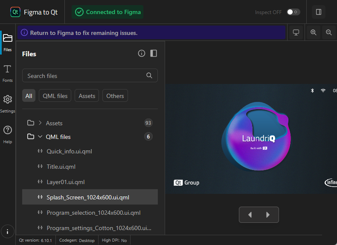
Task: Click the Assets folder icon
Action: pyautogui.click(x=31, y=123)
